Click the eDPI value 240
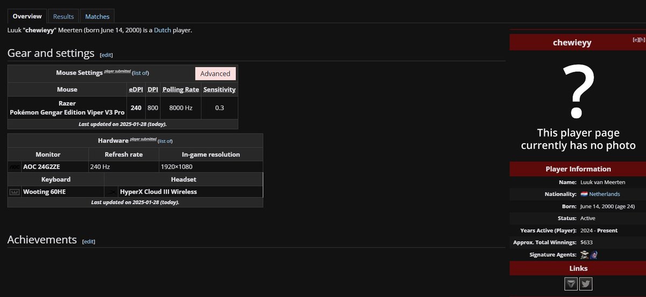 (x=136, y=108)
